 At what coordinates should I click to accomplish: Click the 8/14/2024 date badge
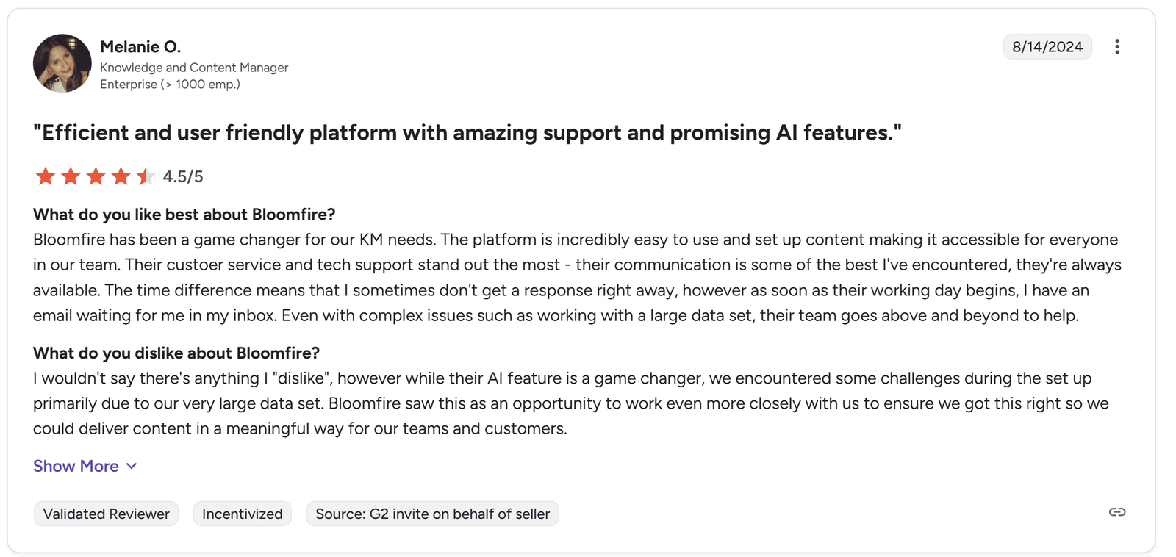click(1047, 47)
